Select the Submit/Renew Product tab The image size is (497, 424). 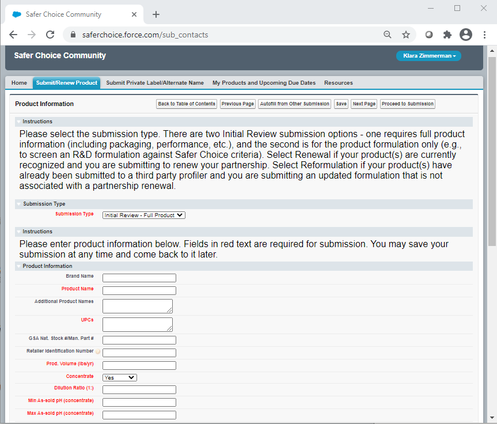coord(67,83)
